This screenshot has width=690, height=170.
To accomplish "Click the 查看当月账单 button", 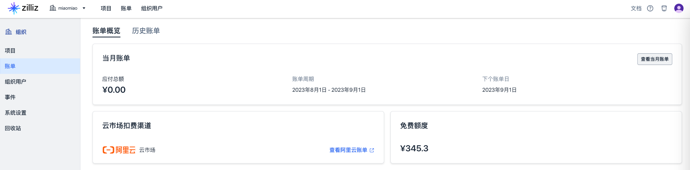I will coord(654,59).
